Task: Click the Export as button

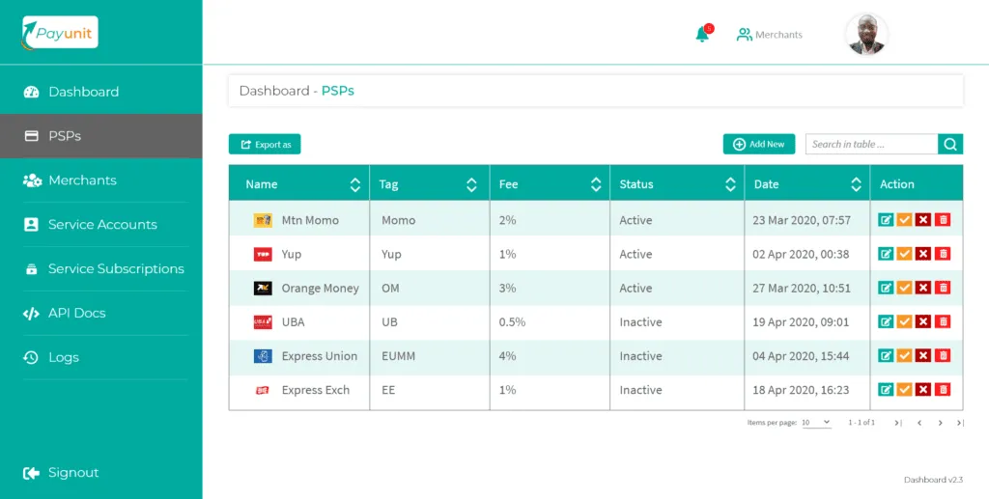Action: pos(265,144)
